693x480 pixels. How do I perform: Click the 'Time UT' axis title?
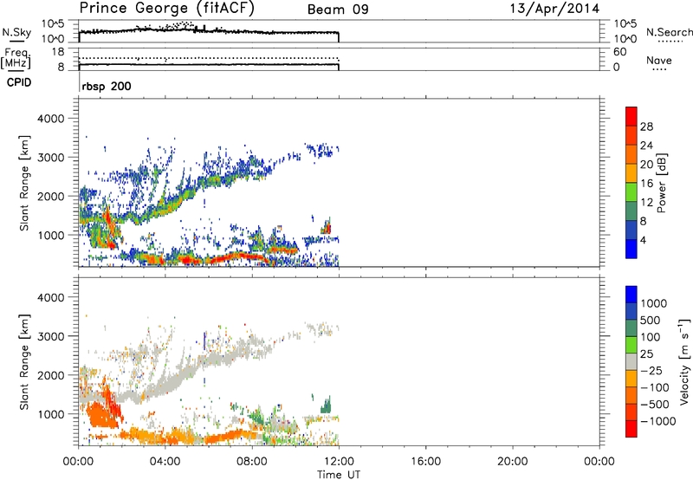click(339, 475)
